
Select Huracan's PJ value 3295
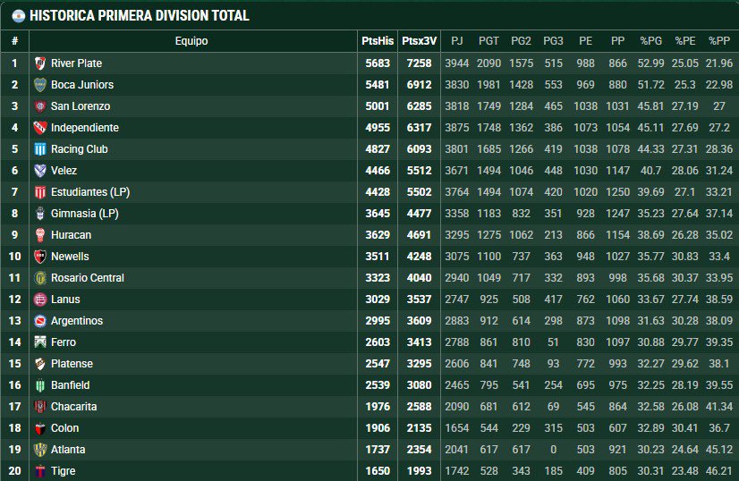(456, 234)
